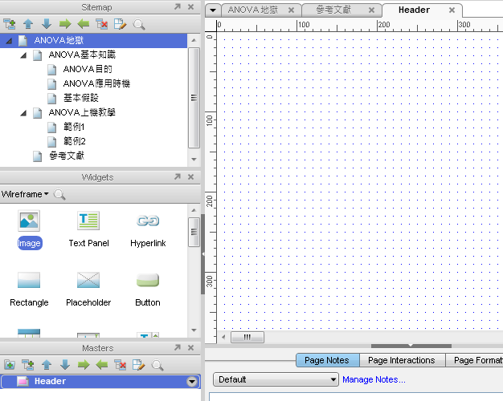Image resolution: width=503 pixels, height=401 pixels.
Task: Click the canvas scroll left arrow
Action: pyautogui.click(x=223, y=337)
